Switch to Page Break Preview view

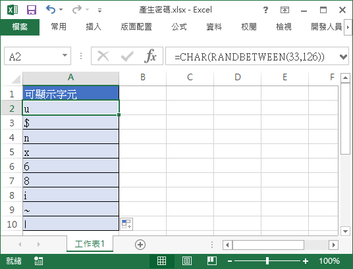point(212,261)
